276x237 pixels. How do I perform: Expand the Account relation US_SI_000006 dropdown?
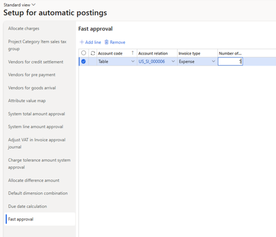coord(173,61)
